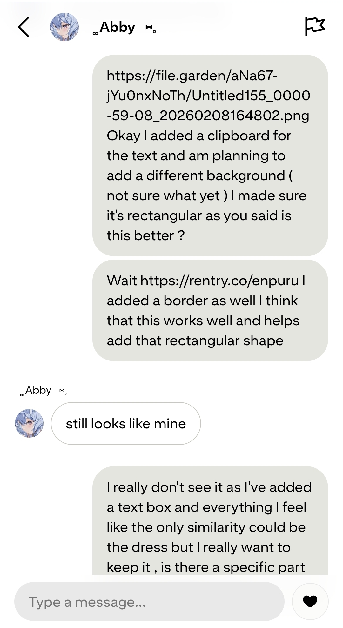This screenshot has width=343, height=628.
Task: Open the file.garden image link
Action: point(208,96)
